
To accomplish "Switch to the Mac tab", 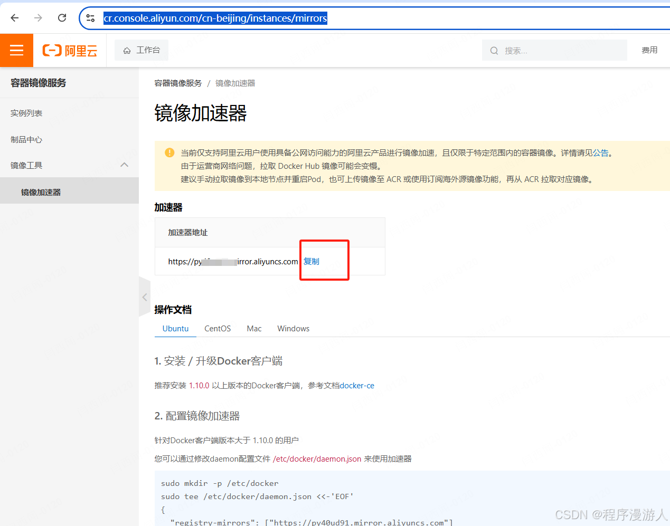I will pyautogui.click(x=254, y=328).
